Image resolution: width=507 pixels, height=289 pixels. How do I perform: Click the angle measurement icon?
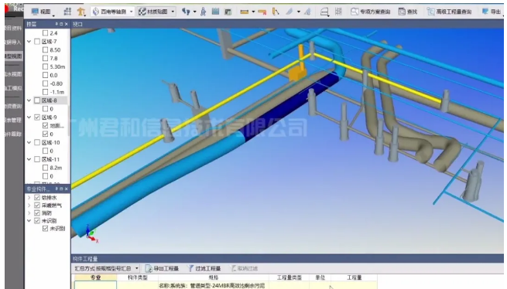(276, 12)
